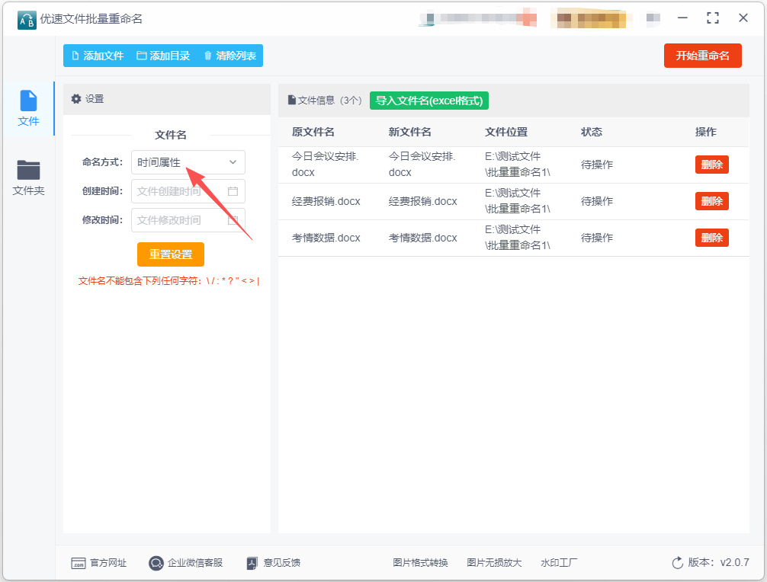Screen dimensions: 767x582
Task: Click 待操作 status in 经费报销 row
Action: click(x=597, y=201)
